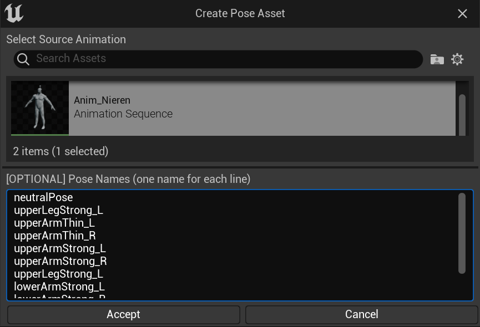This screenshot has width=480, height=327.
Task: Place cursor on the upperArmThin_L line
Action: [x=54, y=223]
